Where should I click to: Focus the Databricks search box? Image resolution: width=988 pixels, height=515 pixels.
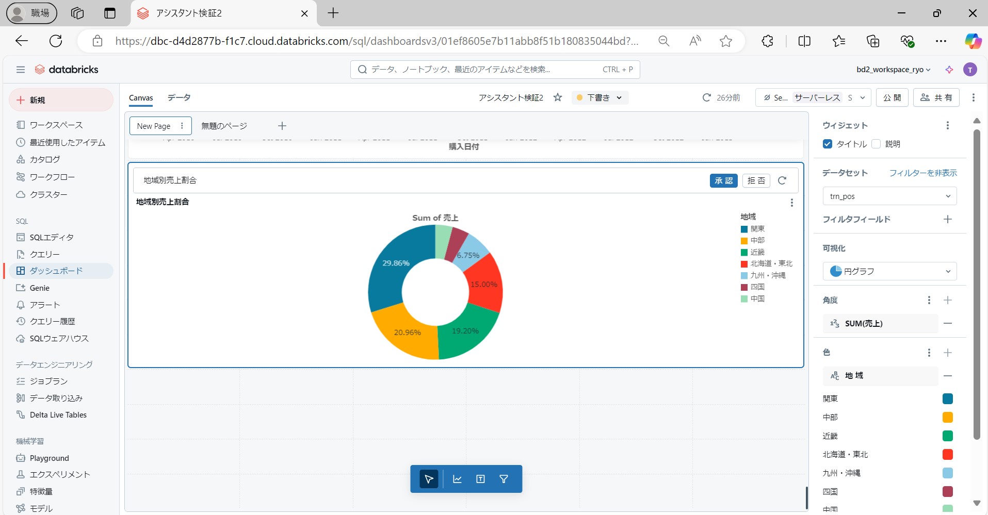point(495,70)
